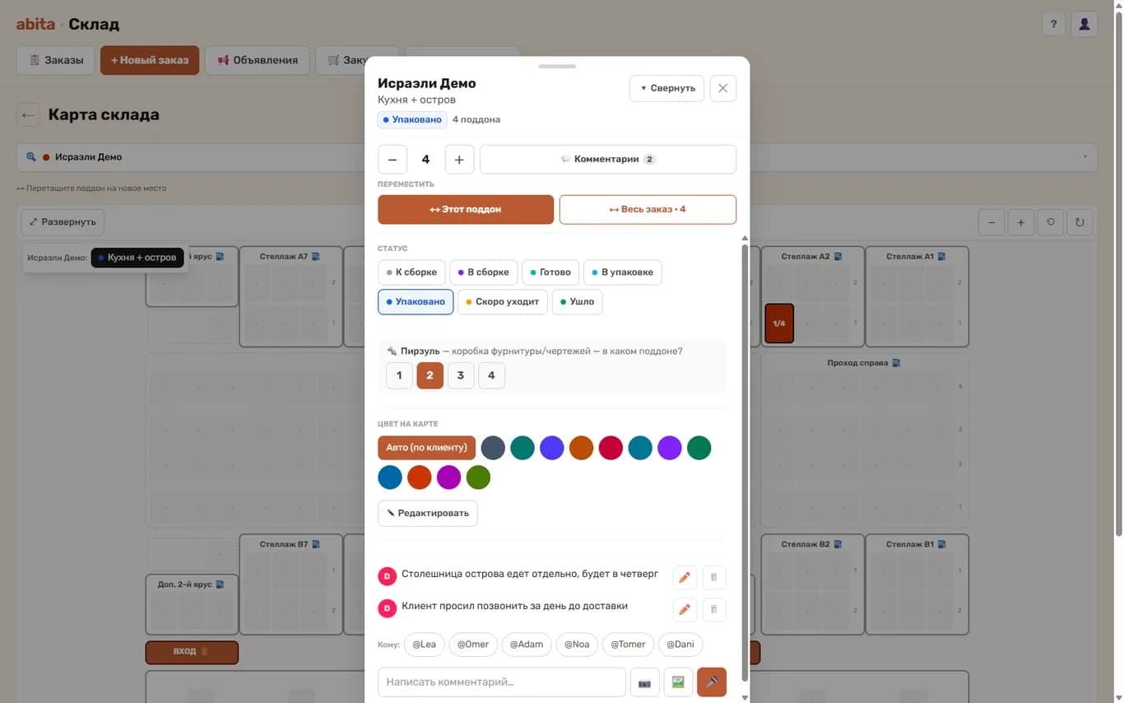Image resolution: width=1124 pixels, height=703 pixels.
Task: Select status В сборке
Action: pos(483,272)
